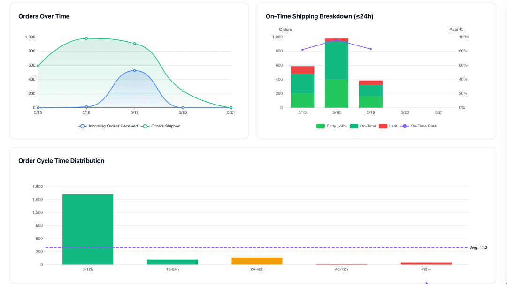Click On-Time Rate point at 5/19
This screenshot has height=284, width=507.
[370, 49]
